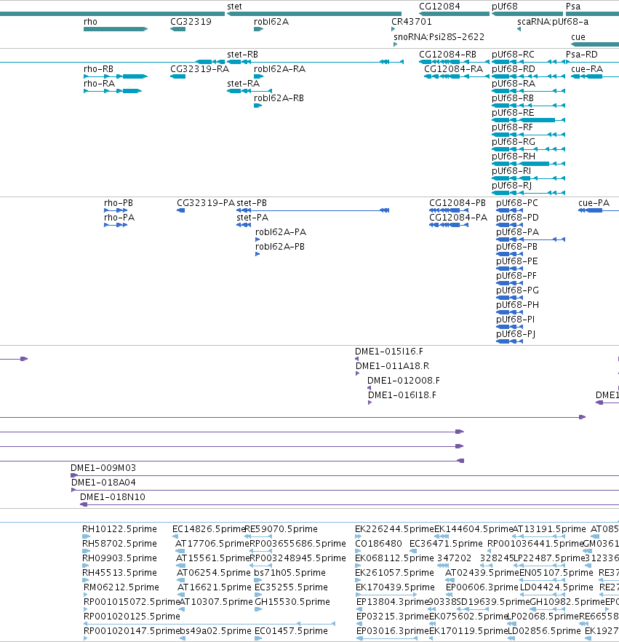Select DME1-016I18.F label

402,395
